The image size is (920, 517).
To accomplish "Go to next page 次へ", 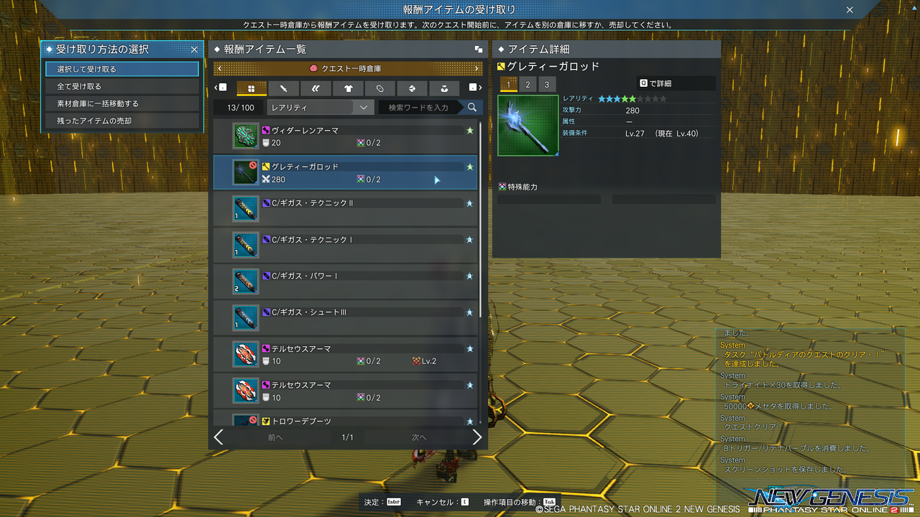I will click(x=419, y=437).
